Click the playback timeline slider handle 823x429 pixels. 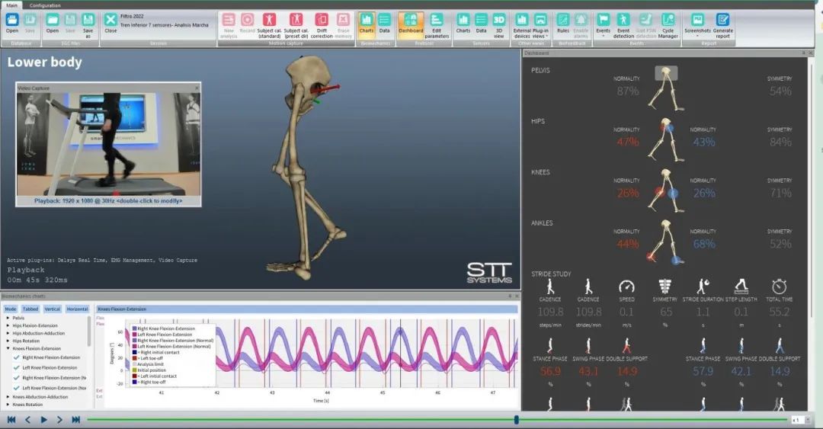[x=516, y=419]
